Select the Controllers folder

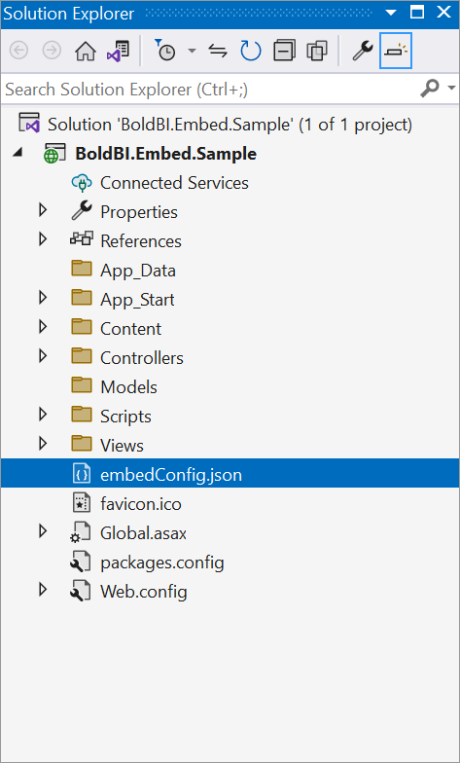142,358
